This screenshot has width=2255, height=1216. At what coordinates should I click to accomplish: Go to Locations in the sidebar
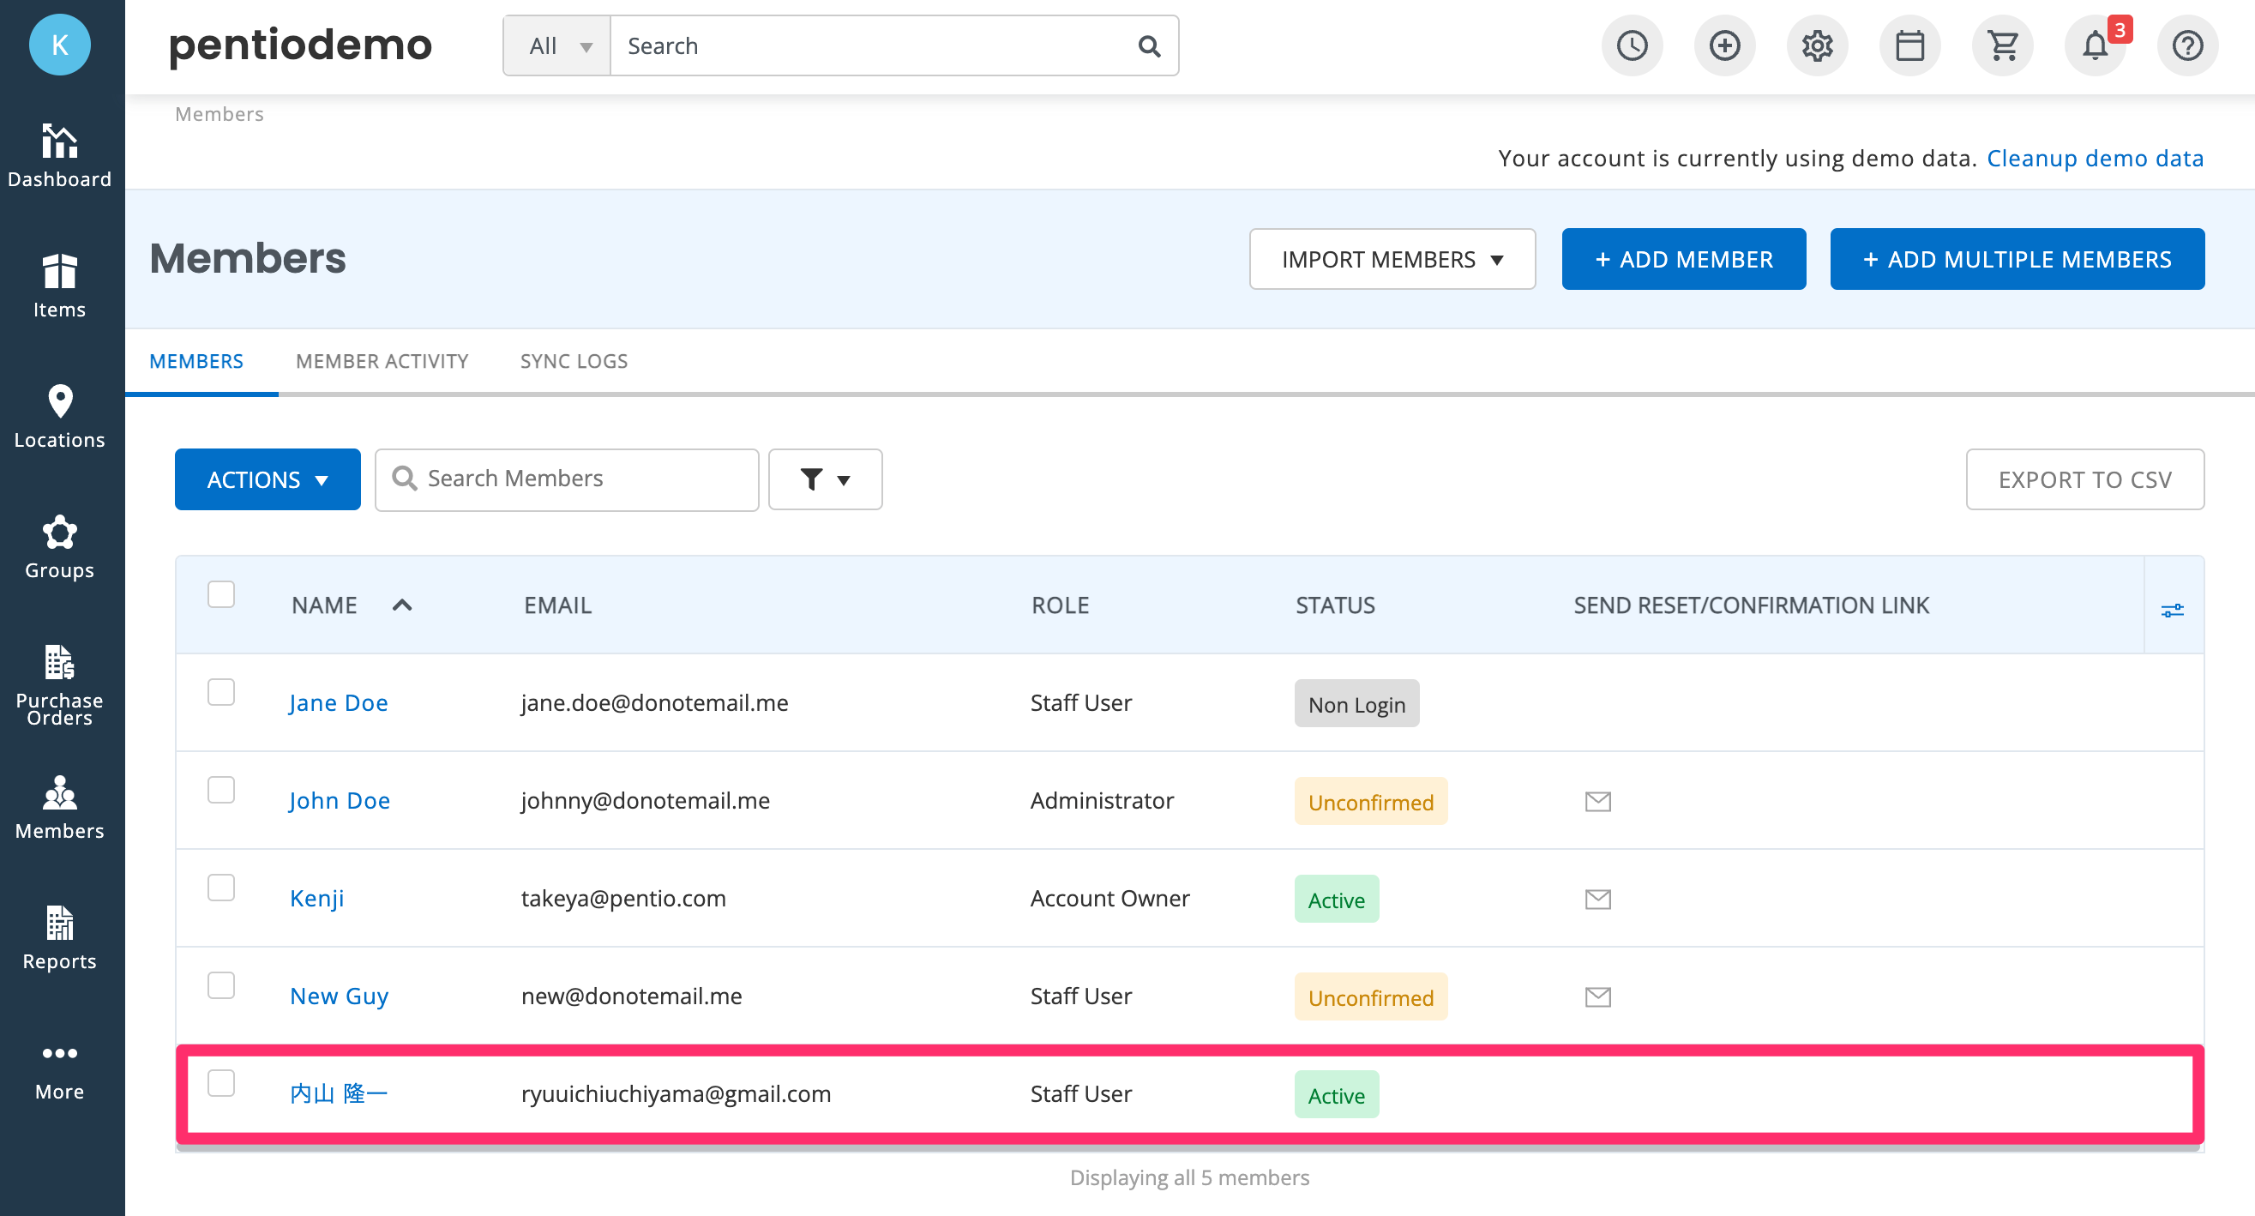coord(59,417)
